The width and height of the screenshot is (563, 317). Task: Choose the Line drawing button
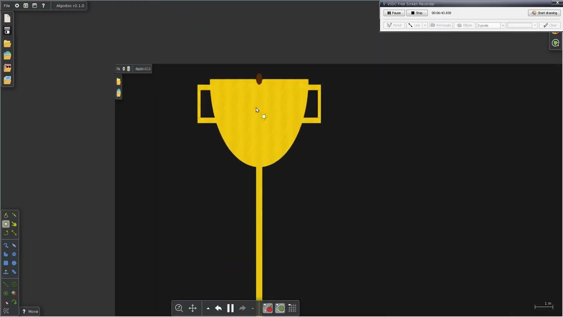[x=414, y=26]
